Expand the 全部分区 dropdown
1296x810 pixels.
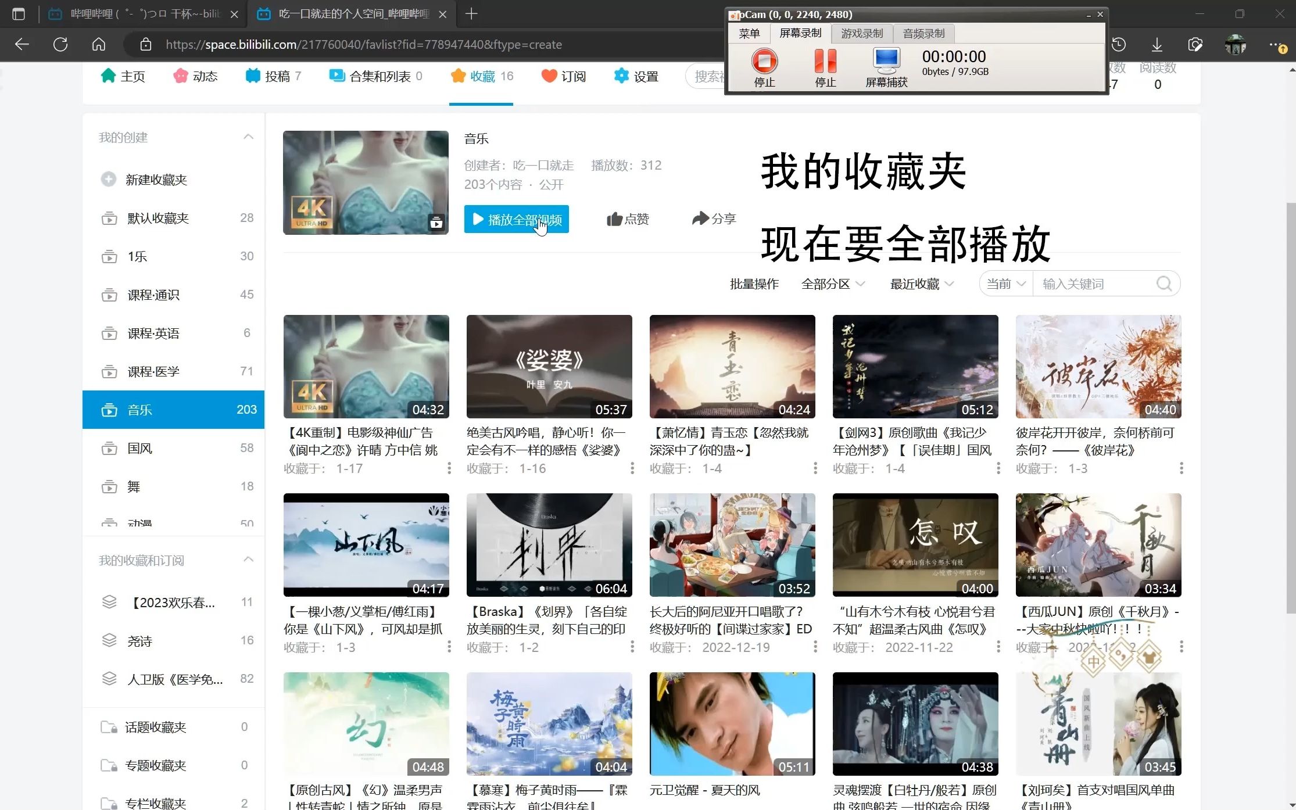833,284
